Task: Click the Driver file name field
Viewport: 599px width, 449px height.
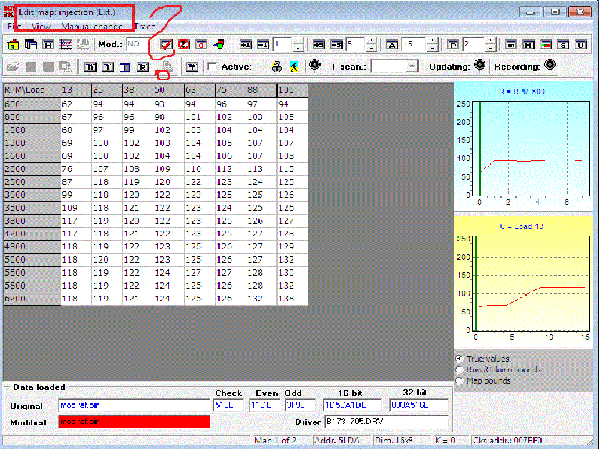Action: (386, 422)
